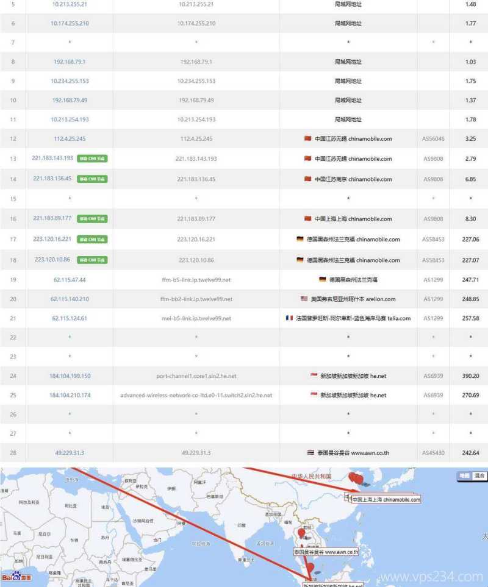This screenshot has height=587, width=488.
Task: Click the China flag icon on hop 12
Action: pyautogui.click(x=307, y=138)
